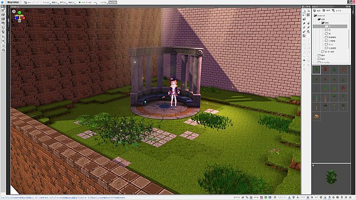Select the Aquatic plants (水生植物) folder
Image resolution: width=356 pixels, height=200 pixels.
pyautogui.click(x=330, y=48)
